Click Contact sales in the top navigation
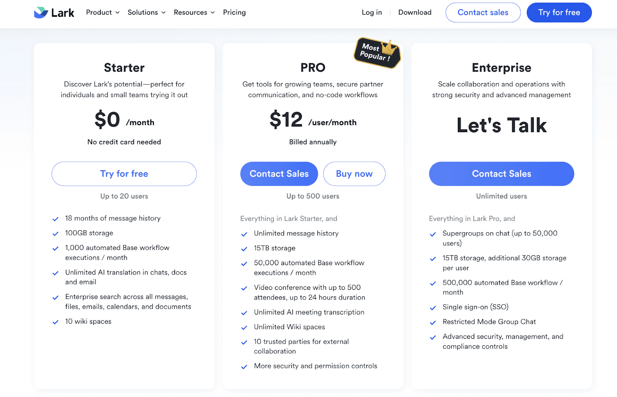Image resolution: width=617 pixels, height=397 pixels. tap(483, 12)
